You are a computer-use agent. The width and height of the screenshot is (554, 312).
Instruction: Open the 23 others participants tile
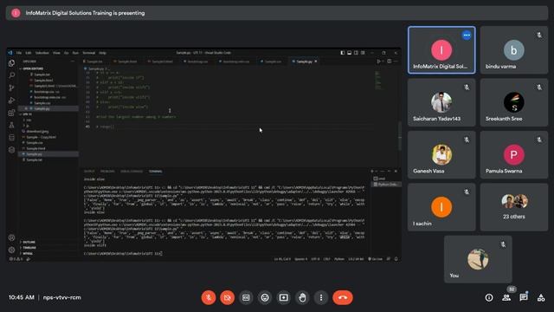(x=514, y=207)
